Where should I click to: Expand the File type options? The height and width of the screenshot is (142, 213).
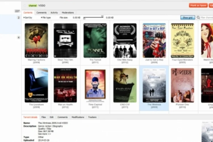46,18
